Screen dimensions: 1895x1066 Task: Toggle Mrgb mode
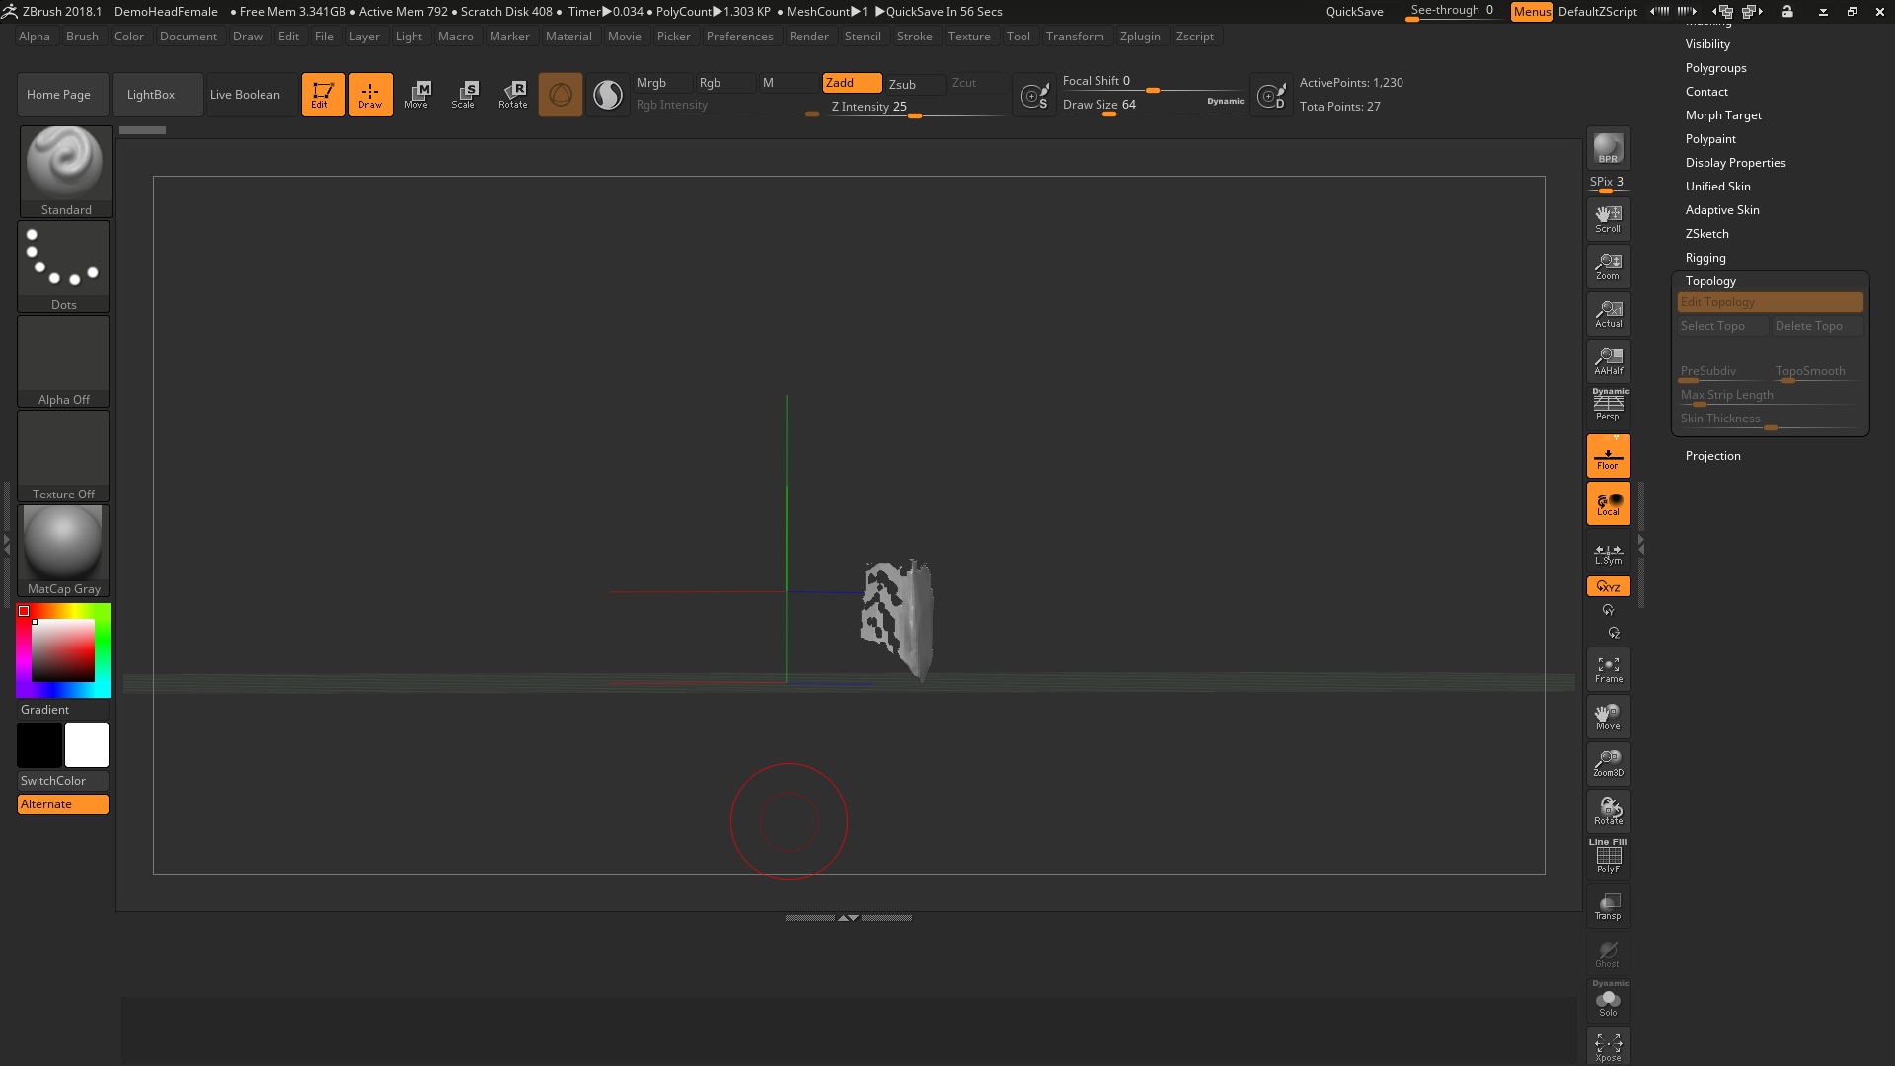click(x=661, y=83)
